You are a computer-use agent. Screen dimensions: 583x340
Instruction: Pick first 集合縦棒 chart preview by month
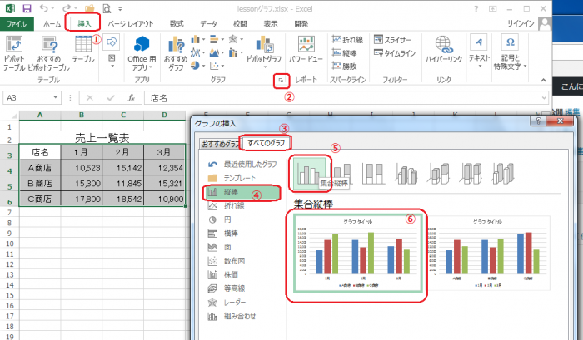(358, 254)
